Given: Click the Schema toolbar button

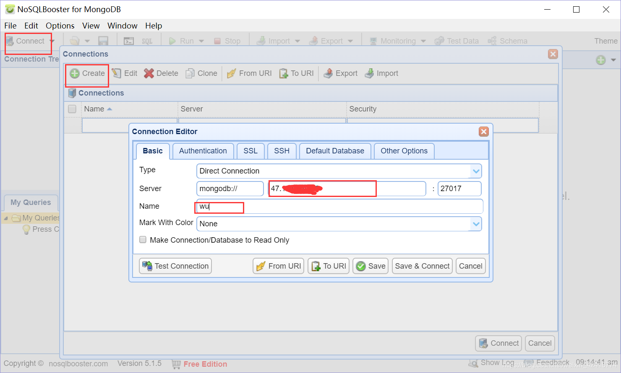Looking at the screenshot, I should (508, 41).
